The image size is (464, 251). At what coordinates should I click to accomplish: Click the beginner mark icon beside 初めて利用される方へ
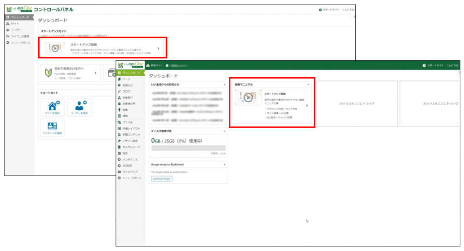[x=48, y=72]
